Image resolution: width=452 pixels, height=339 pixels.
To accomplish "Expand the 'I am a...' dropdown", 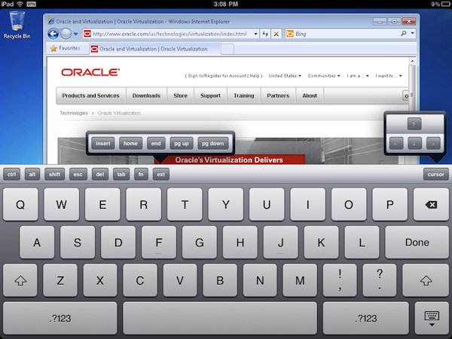I will pyautogui.click(x=357, y=76).
